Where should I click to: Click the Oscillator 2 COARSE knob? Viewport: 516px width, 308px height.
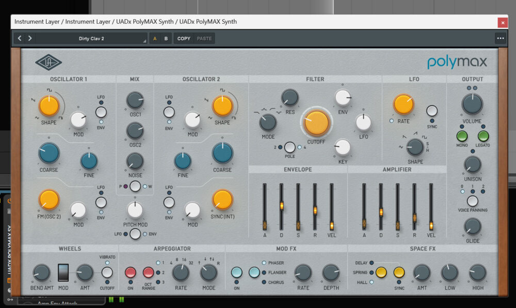click(222, 153)
